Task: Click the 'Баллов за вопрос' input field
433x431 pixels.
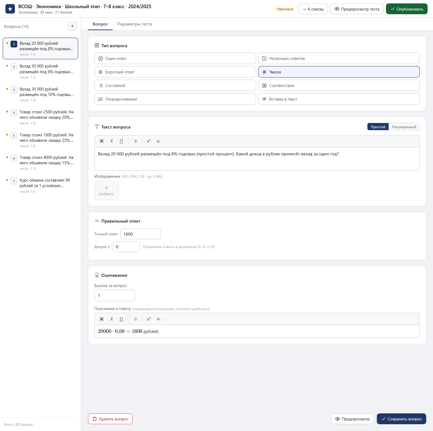Action: pyautogui.click(x=114, y=295)
